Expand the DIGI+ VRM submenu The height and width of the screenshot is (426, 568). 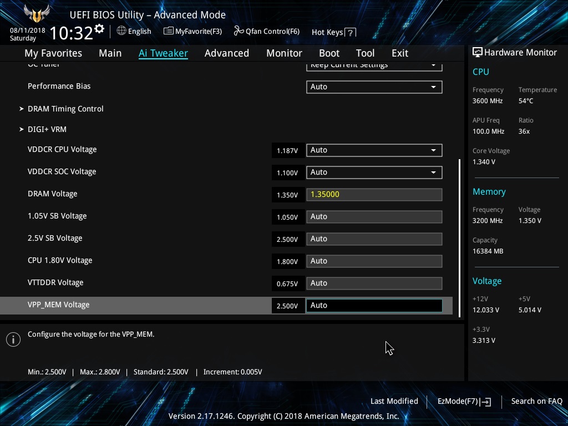(47, 129)
